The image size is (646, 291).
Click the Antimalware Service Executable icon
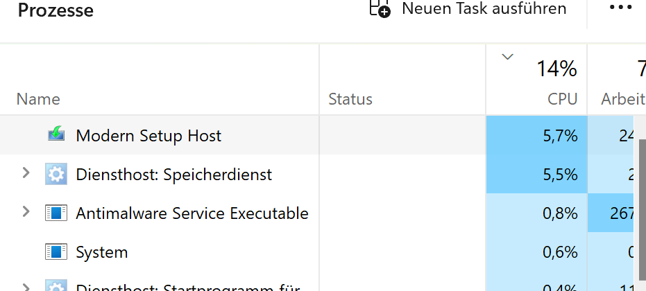tap(56, 213)
